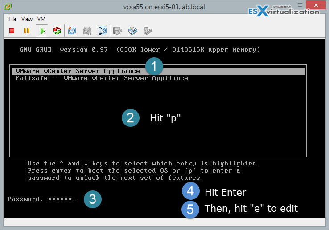Click the red Power Off button
This screenshot has width=329, height=230.
pyautogui.click(x=12, y=31)
